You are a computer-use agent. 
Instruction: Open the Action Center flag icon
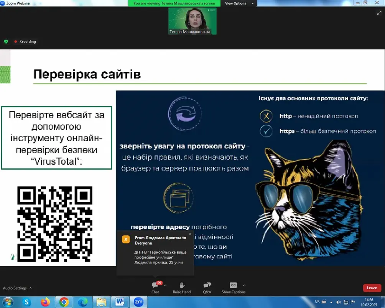353,302
